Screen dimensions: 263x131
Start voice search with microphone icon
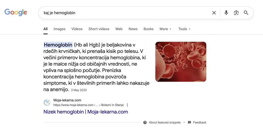point(226,13)
